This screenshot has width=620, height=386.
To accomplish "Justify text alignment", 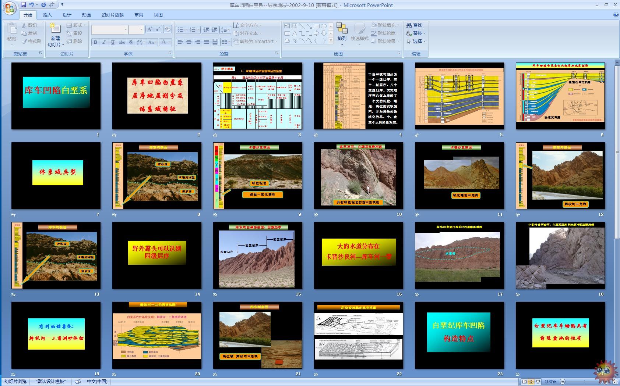I will coord(207,42).
